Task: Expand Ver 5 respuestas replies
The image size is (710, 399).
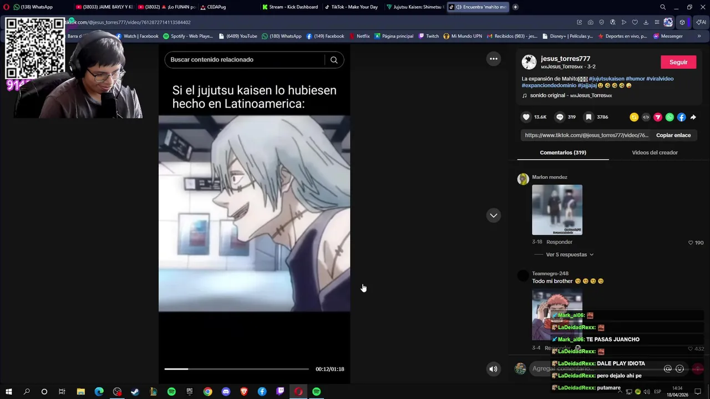Action: [570, 255]
